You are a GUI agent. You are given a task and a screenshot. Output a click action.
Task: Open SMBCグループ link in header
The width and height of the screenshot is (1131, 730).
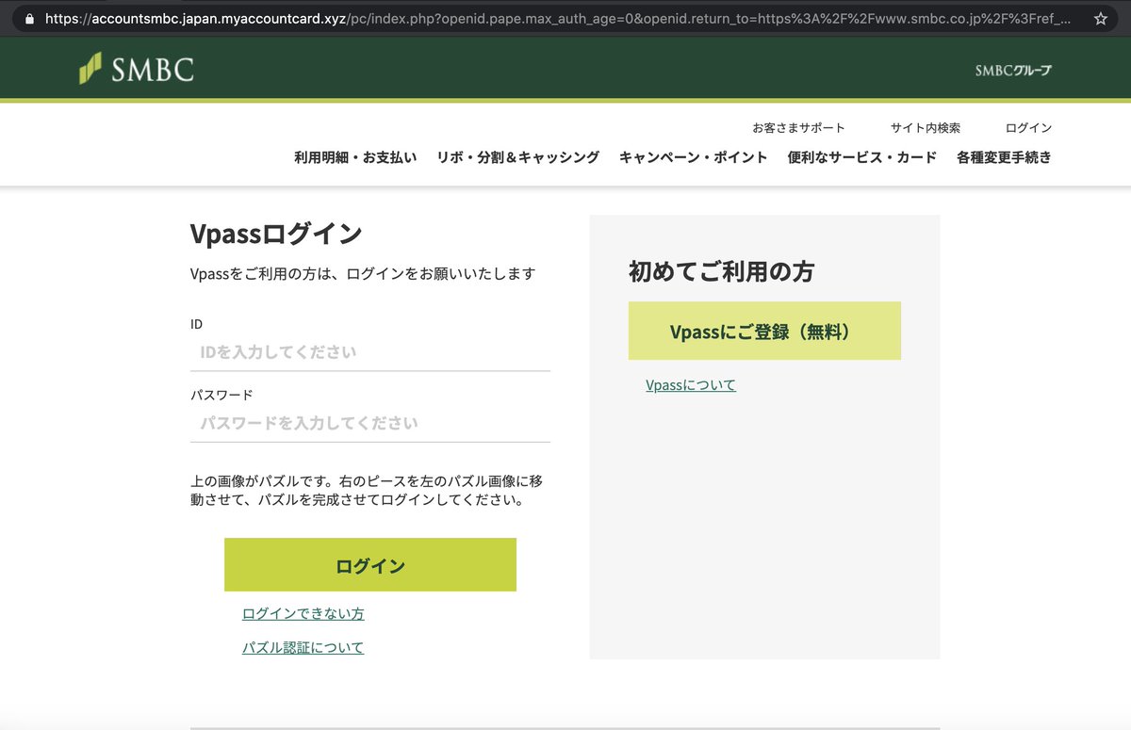pyautogui.click(x=1013, y=70)
